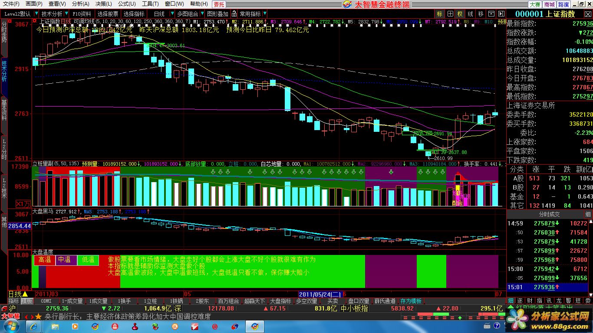Open the 公式(U) menu
The height and width of the screenshot is (333, 593).
[127, 4]
